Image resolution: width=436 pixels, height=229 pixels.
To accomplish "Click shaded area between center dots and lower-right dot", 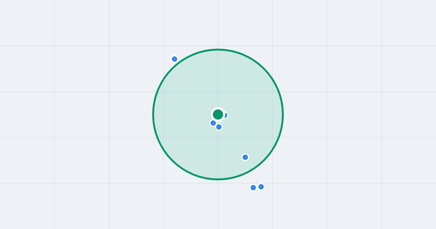I will [233, 142].
